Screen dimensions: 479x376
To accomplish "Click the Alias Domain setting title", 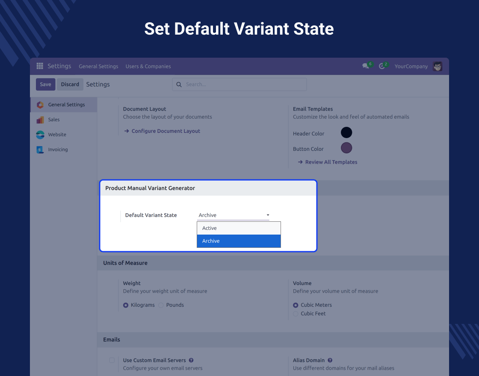I will tap(308, 360).
